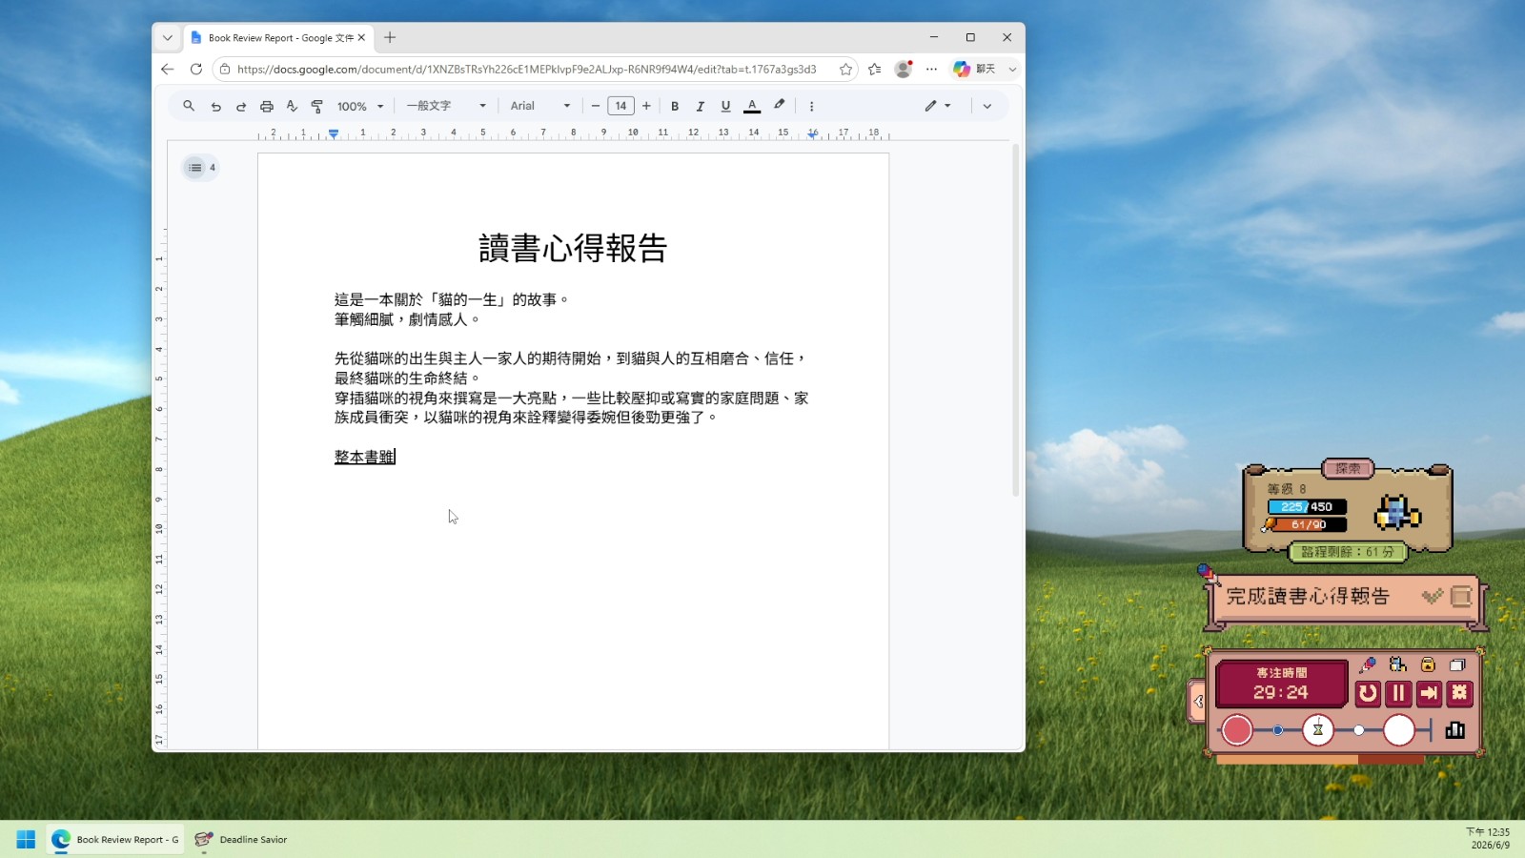Screen dimensions: 1525x858
Task: Click the left indent marker on the ruler
Action: click(333, 133)
